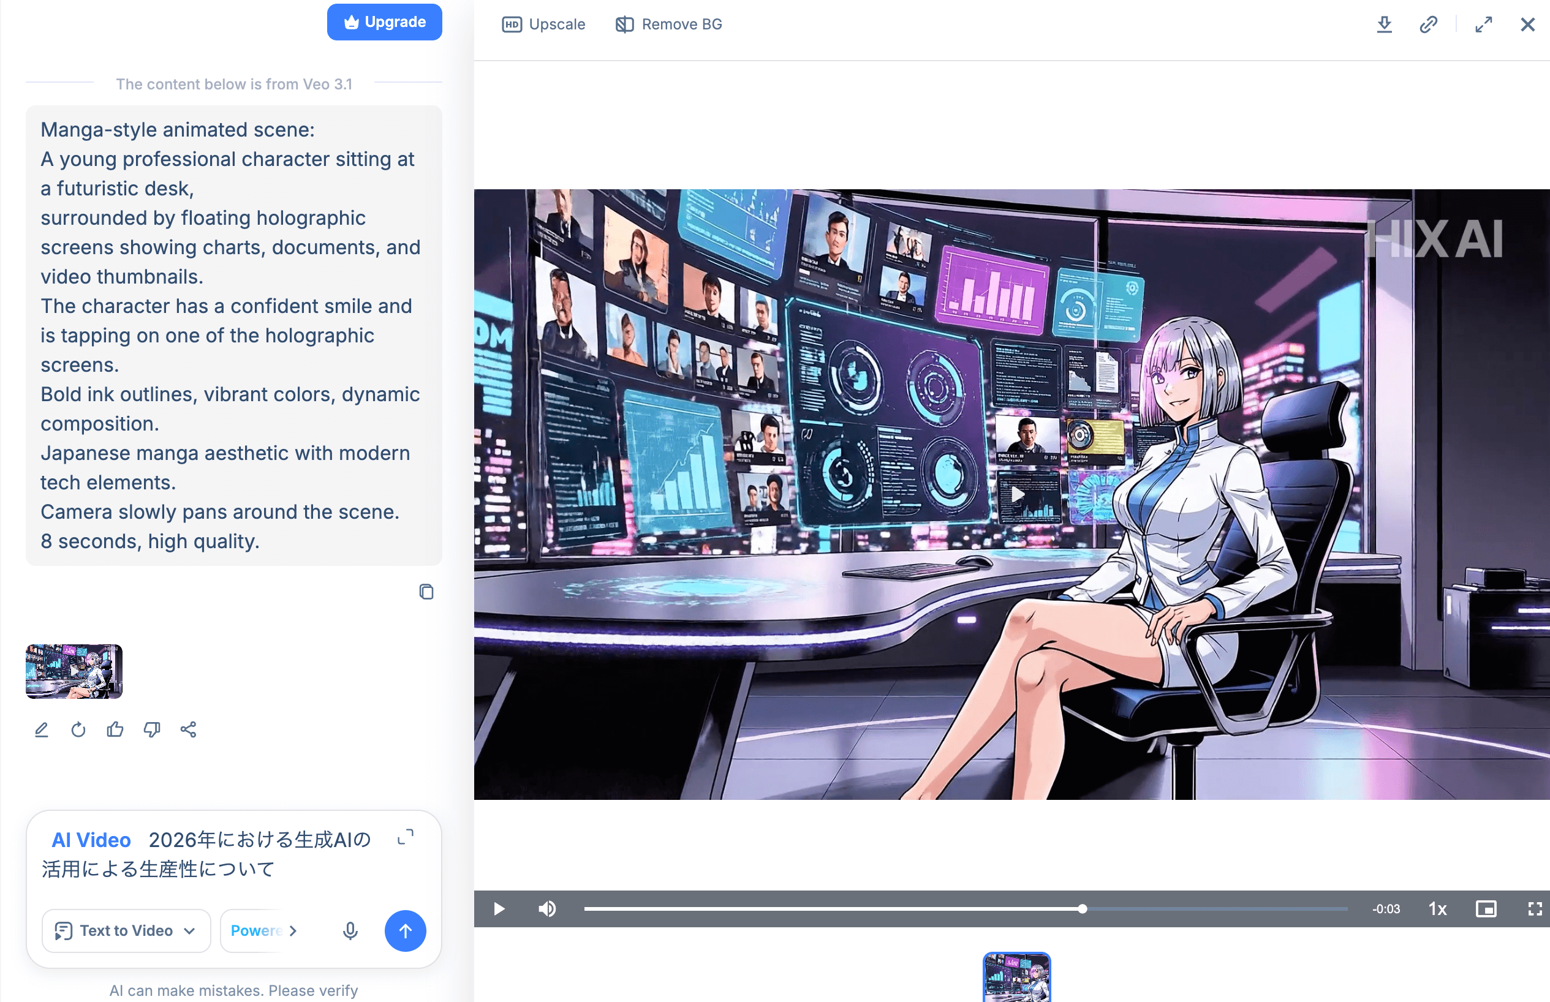Click the Remove BG option
1550x1002 pixels.
point(669,24)
